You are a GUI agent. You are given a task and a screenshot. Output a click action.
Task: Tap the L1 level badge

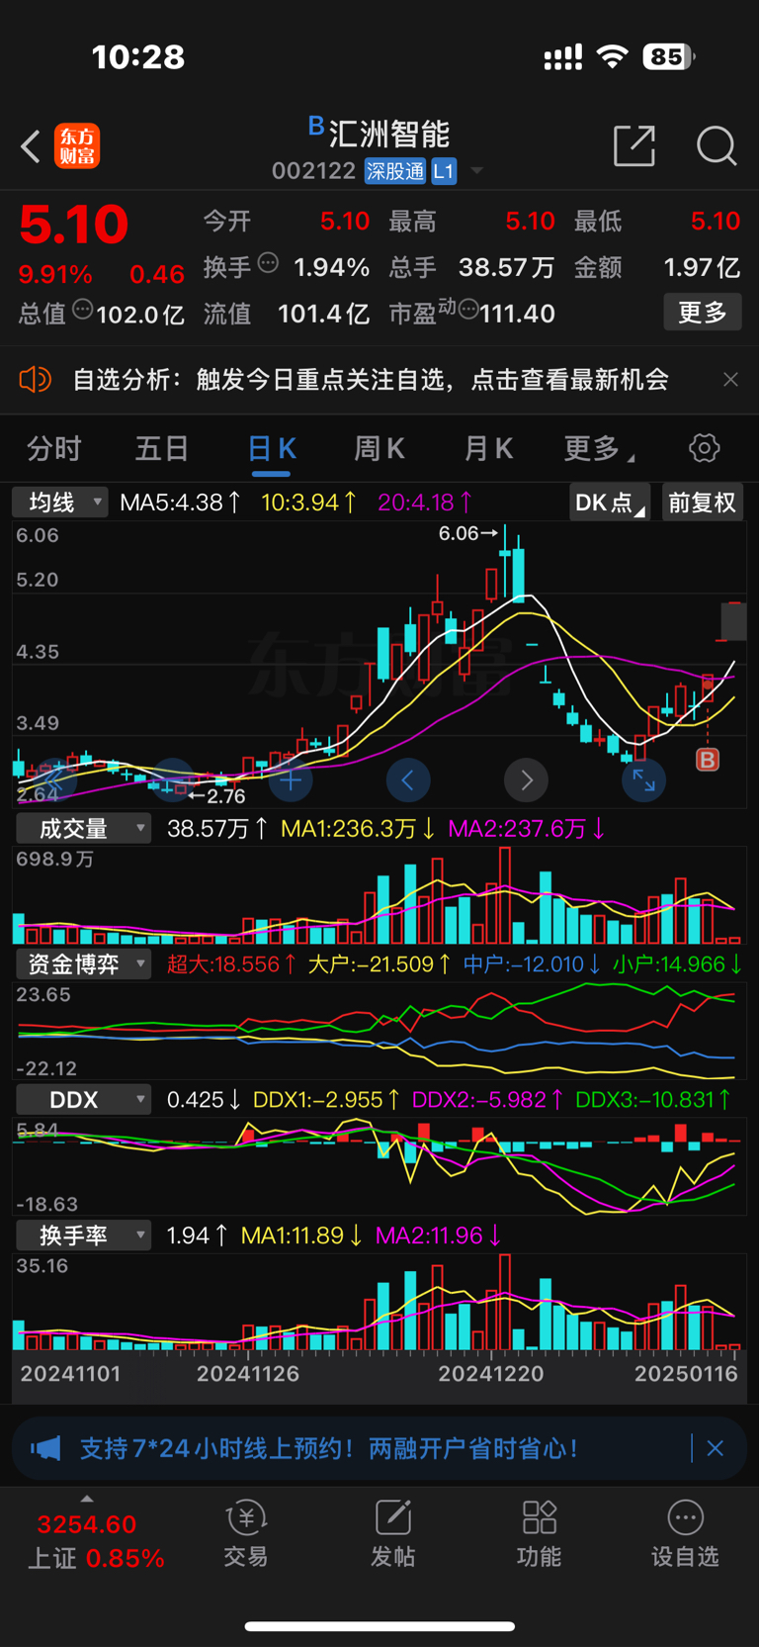click(x=444, y=171)
